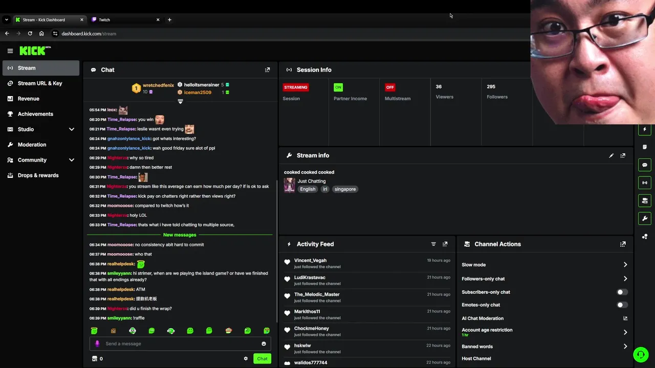Toggle the camera sidebar icon
This screenshot has height=368, width=655.
pyautogui.click(x=645, y=200)
